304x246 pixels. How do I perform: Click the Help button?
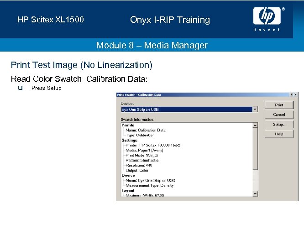pos(279,134)
